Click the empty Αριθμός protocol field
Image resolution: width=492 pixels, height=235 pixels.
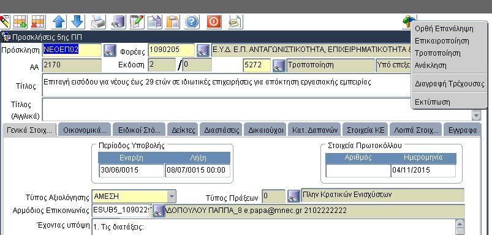tap(358, 171)
